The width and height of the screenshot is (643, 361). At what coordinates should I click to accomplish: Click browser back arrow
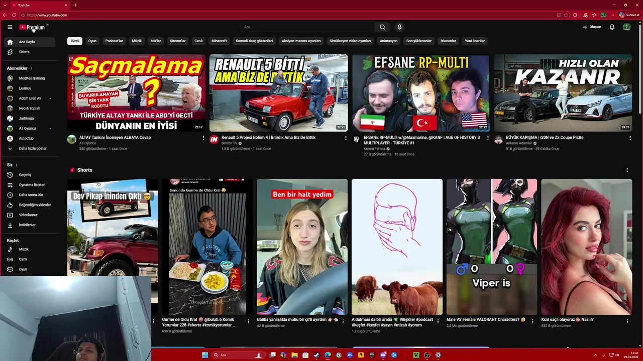[5, 15]
